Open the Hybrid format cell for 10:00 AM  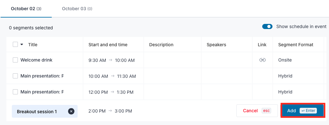298,76
